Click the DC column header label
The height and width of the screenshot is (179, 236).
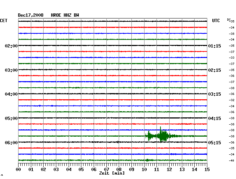pyautogui.click(x=229, y=20)
